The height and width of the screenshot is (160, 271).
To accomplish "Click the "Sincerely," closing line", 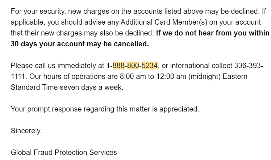I will [x=26, y=131].
